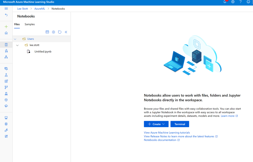
Task: Switch to the Files tab
Action: click(x=17, y=24)
